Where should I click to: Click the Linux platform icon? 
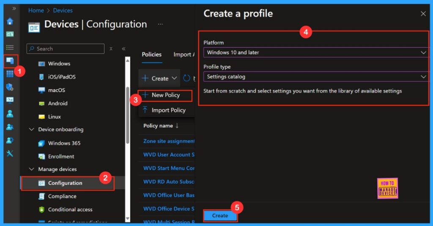[42, 117]
